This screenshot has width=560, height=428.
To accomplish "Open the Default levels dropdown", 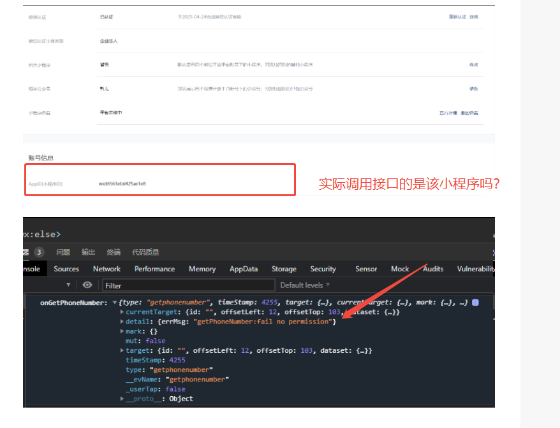I will pyautogui.click(x=305, y=285).
